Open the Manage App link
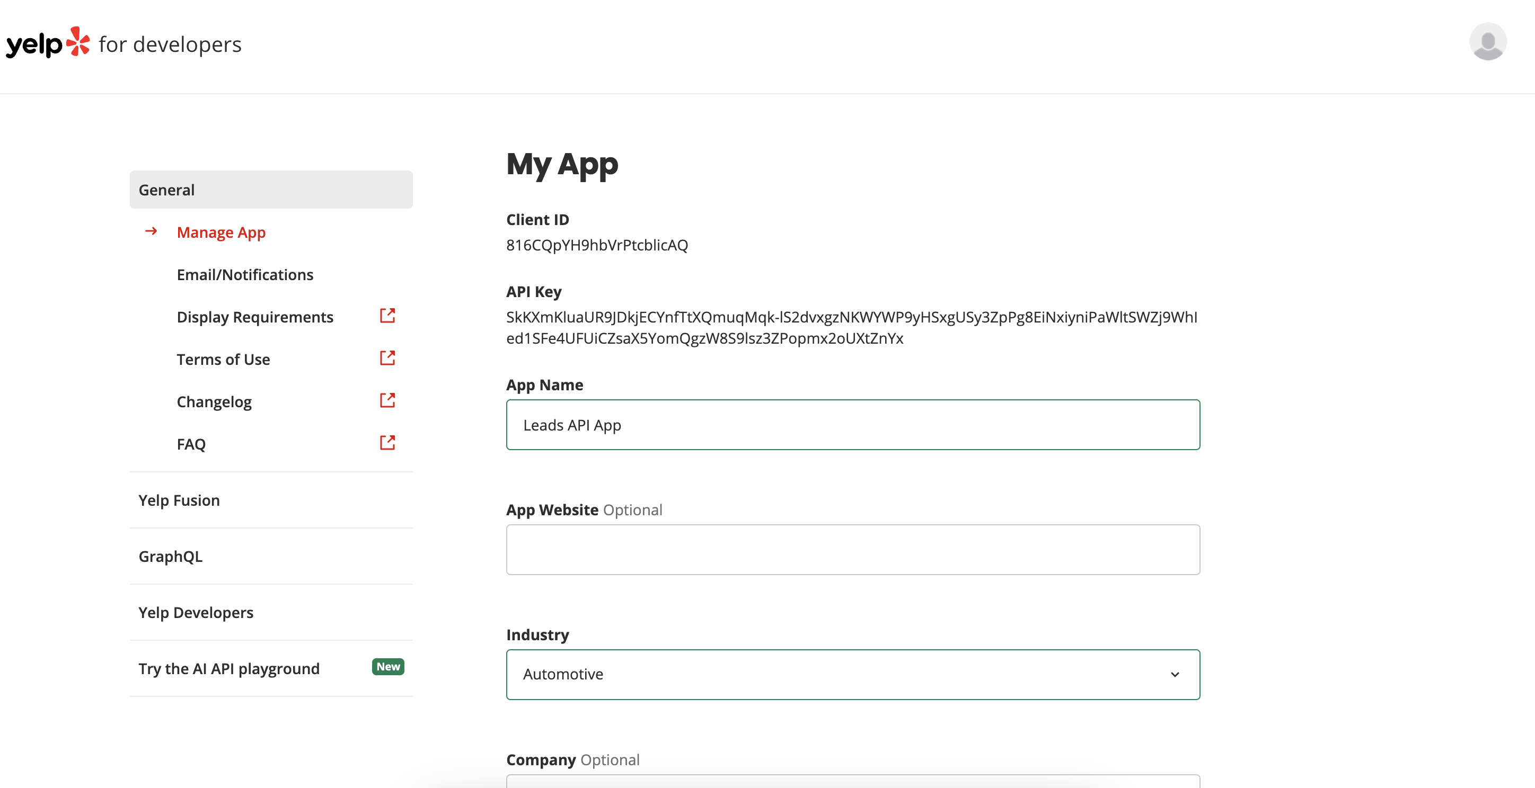Screen dimensions: 1535x788 tap(221, 232)
